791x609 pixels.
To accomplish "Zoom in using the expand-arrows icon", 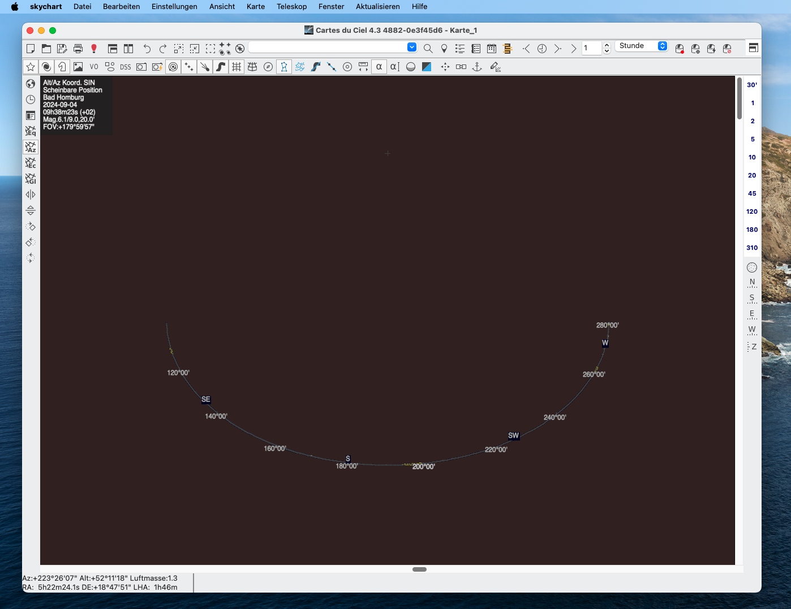I will [x=179, y=49].
